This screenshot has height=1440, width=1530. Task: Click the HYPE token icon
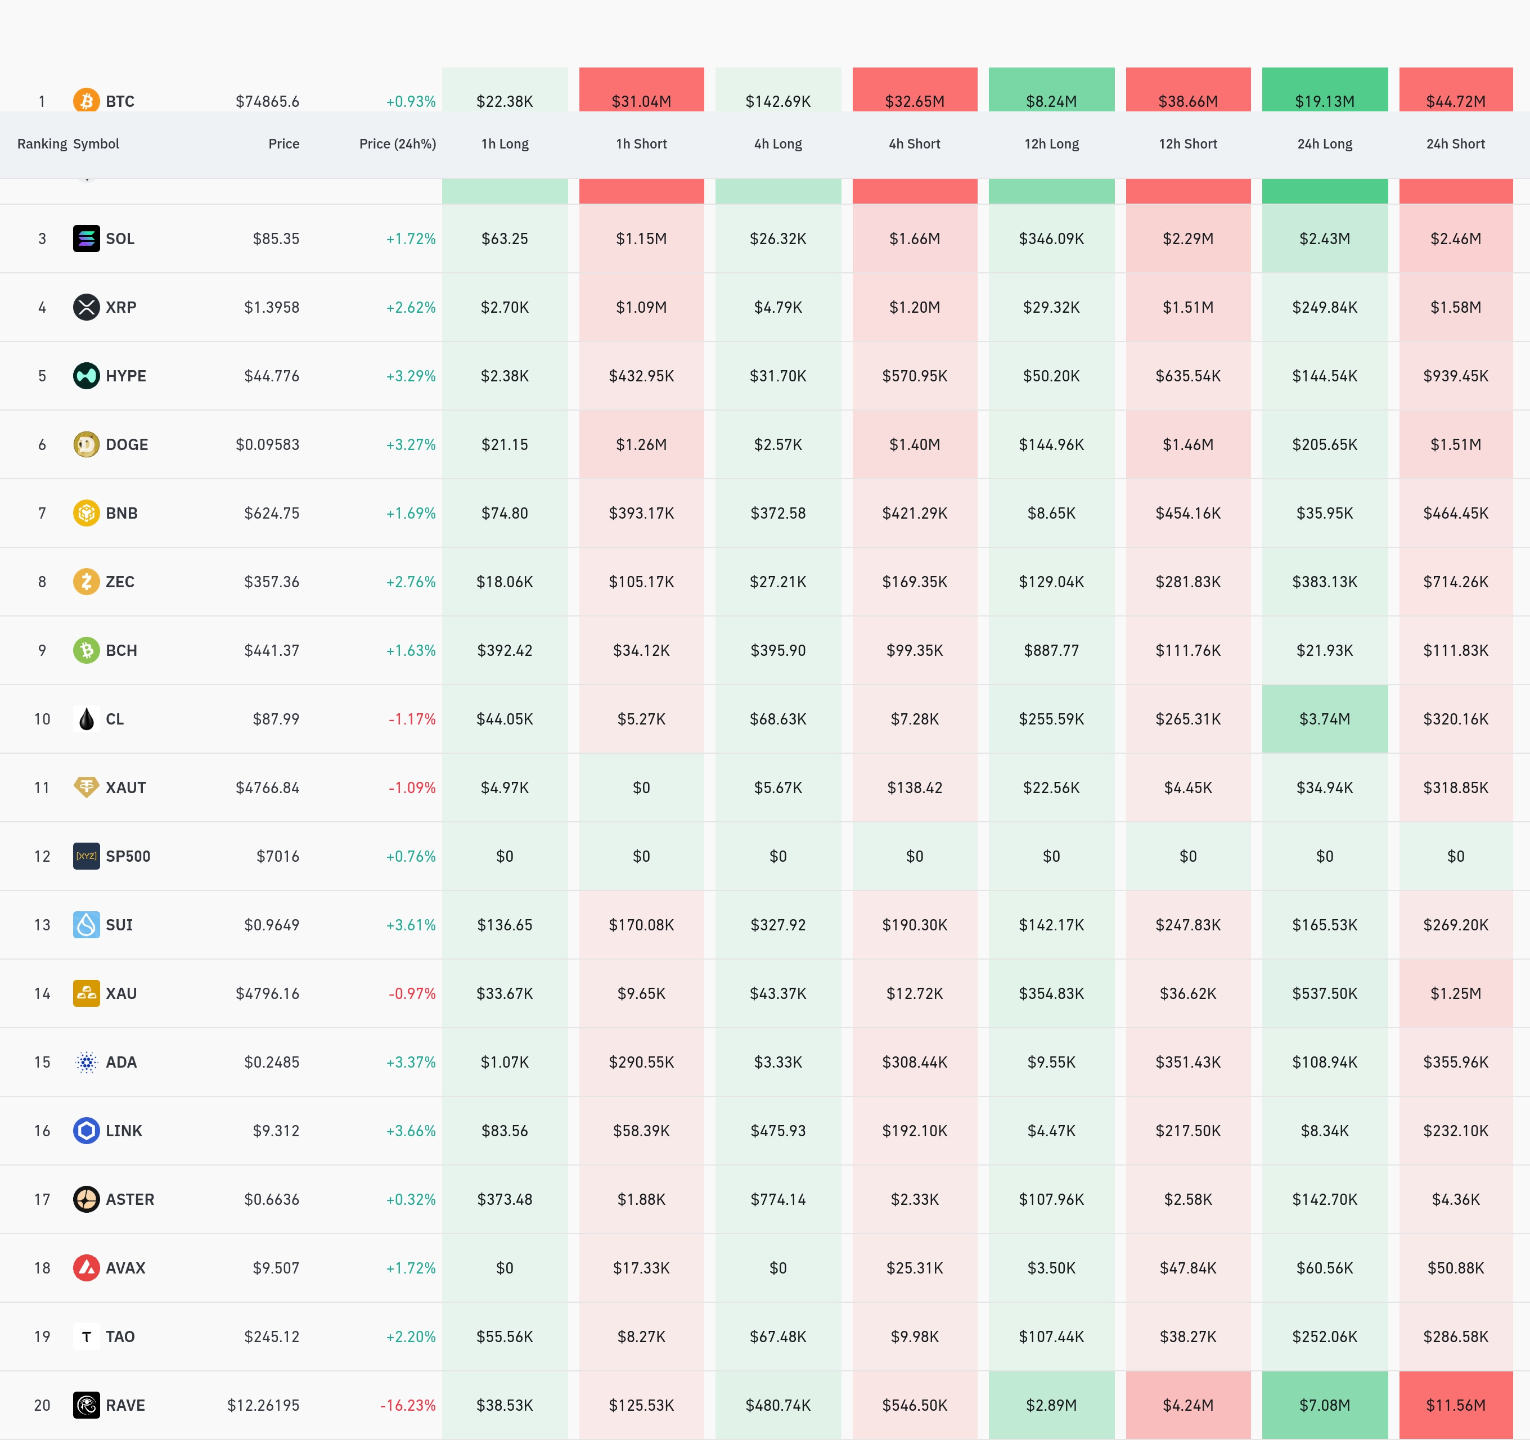pyautogui.click(x=86, y=376)
